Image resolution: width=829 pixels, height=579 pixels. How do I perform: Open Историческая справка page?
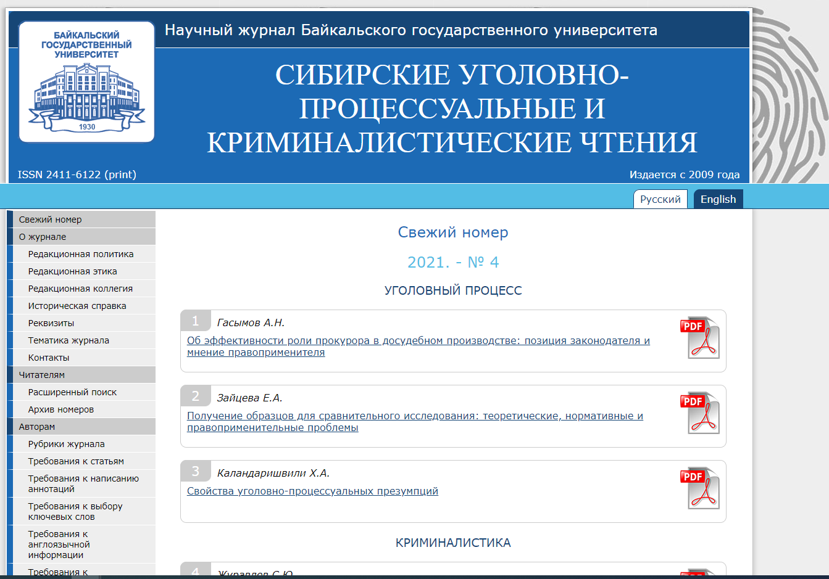pyautogui.click(x=77, y=306)
